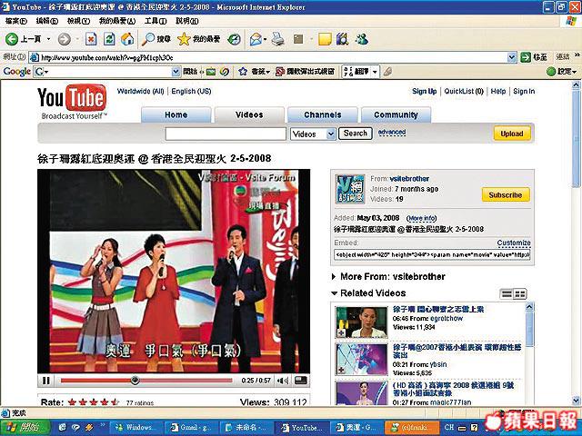Click the Google toolbar bookmark star icon
The height and width of the screenshot is (436, 582).
point(243,71)
